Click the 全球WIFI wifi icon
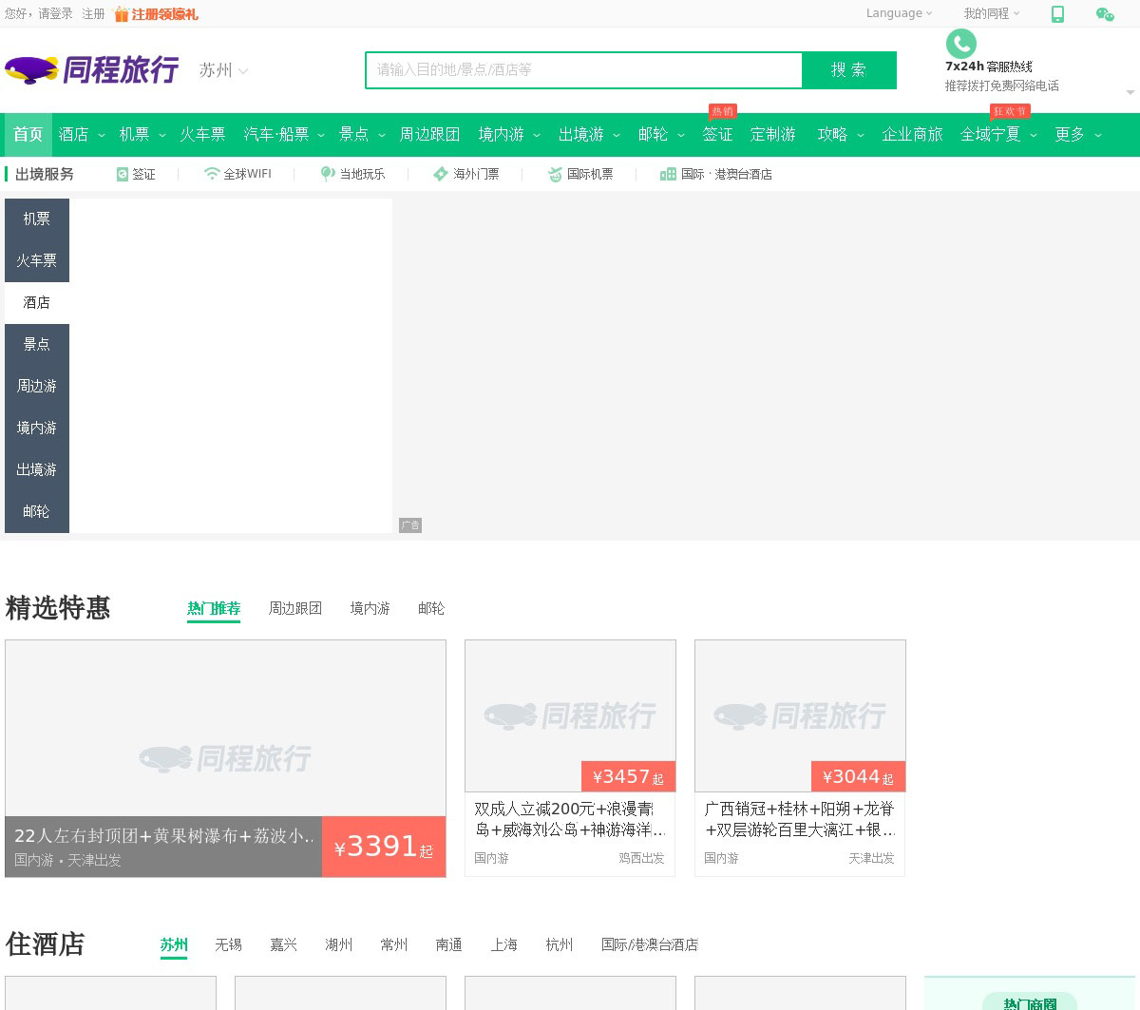Viewport: 1140px width, 1010px height. click(x=212, y=174)
